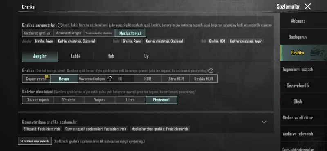Switch to the Lobbi tab
The image size is (327, 151).
[75, 56]
